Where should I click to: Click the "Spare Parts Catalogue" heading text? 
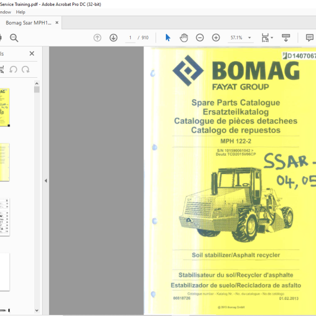[236, 103]
